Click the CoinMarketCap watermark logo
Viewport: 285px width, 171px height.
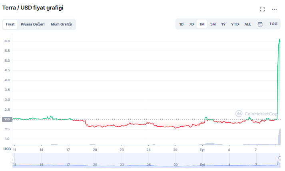[x=256, y=114]
